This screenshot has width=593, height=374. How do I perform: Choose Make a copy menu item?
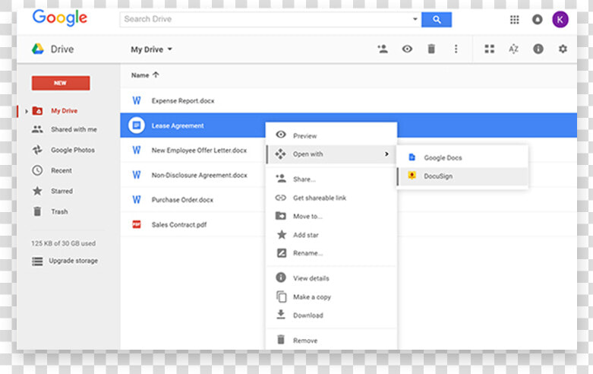pos(331,296)
